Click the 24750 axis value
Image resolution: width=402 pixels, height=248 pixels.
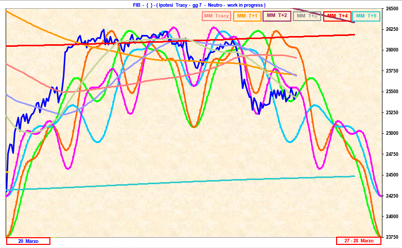pyautogui.click(x=392, y=154)
